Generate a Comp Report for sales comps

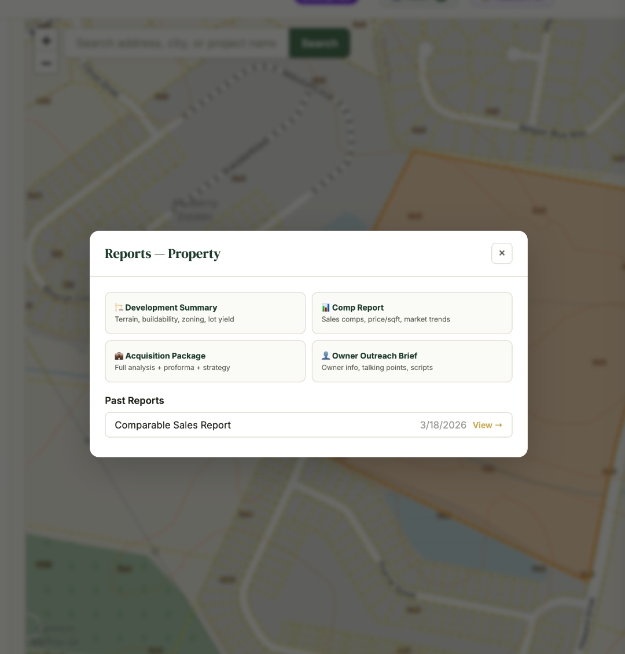pyautogui.click(x=412, y=313)
